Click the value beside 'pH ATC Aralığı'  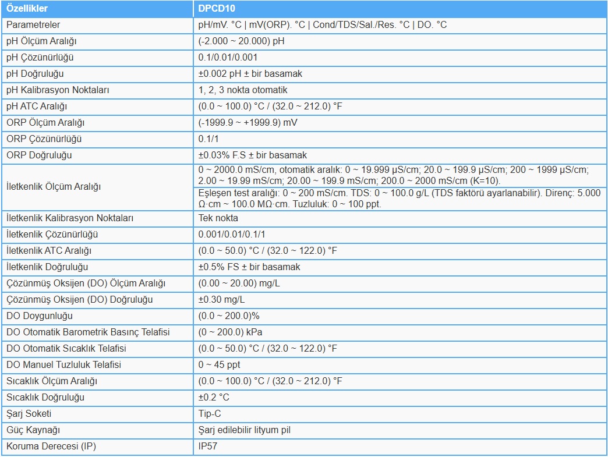pos(270,106)
